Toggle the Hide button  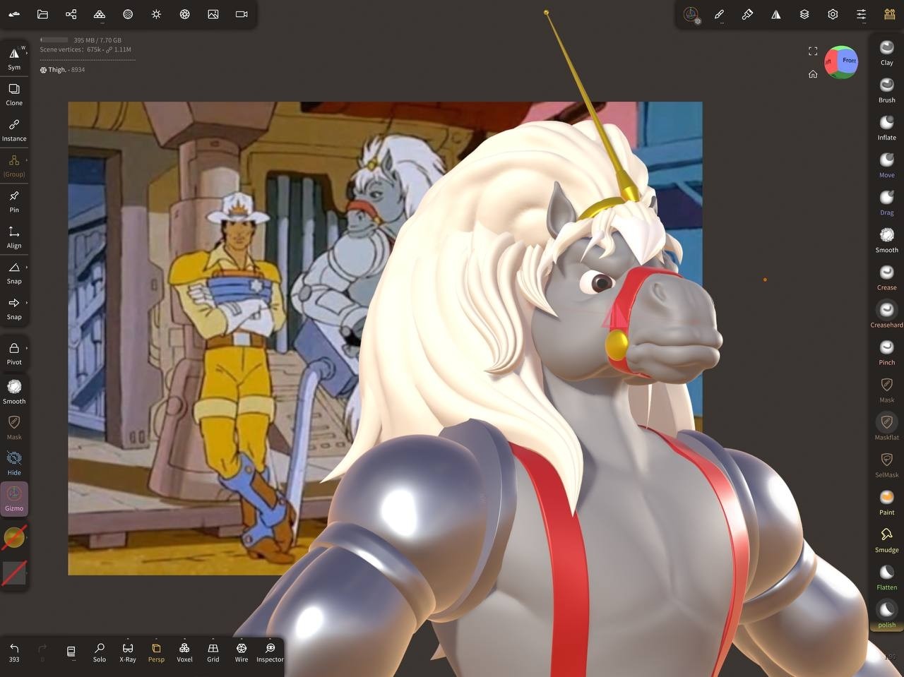point(14,464)
